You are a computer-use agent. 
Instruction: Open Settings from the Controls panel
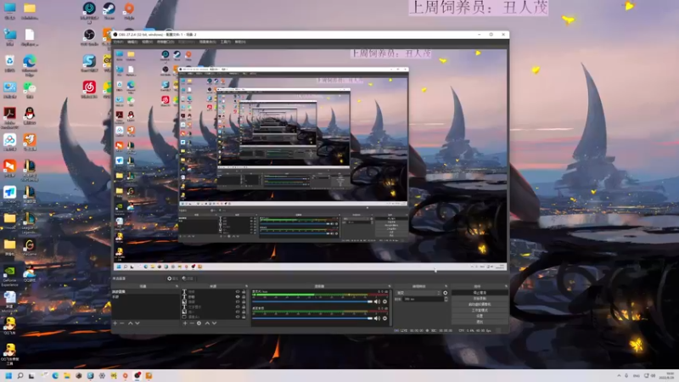pos(480,316)
